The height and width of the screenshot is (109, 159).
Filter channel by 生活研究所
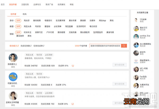click(x=81, y=26)
